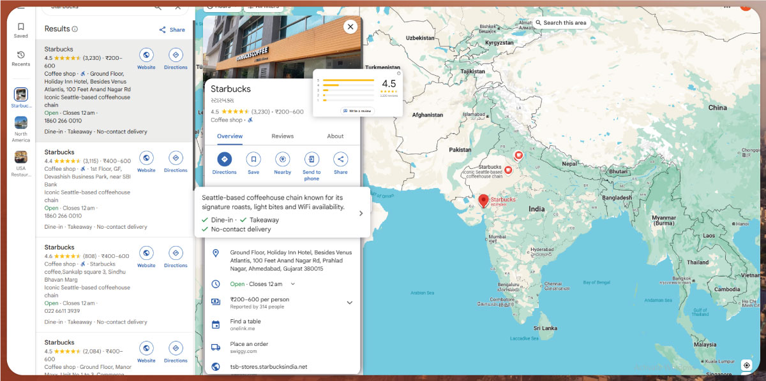Click the delivery truck icon beside Place an order
The height and width of the screenshot is (381, 766).
tap(216, 347)
